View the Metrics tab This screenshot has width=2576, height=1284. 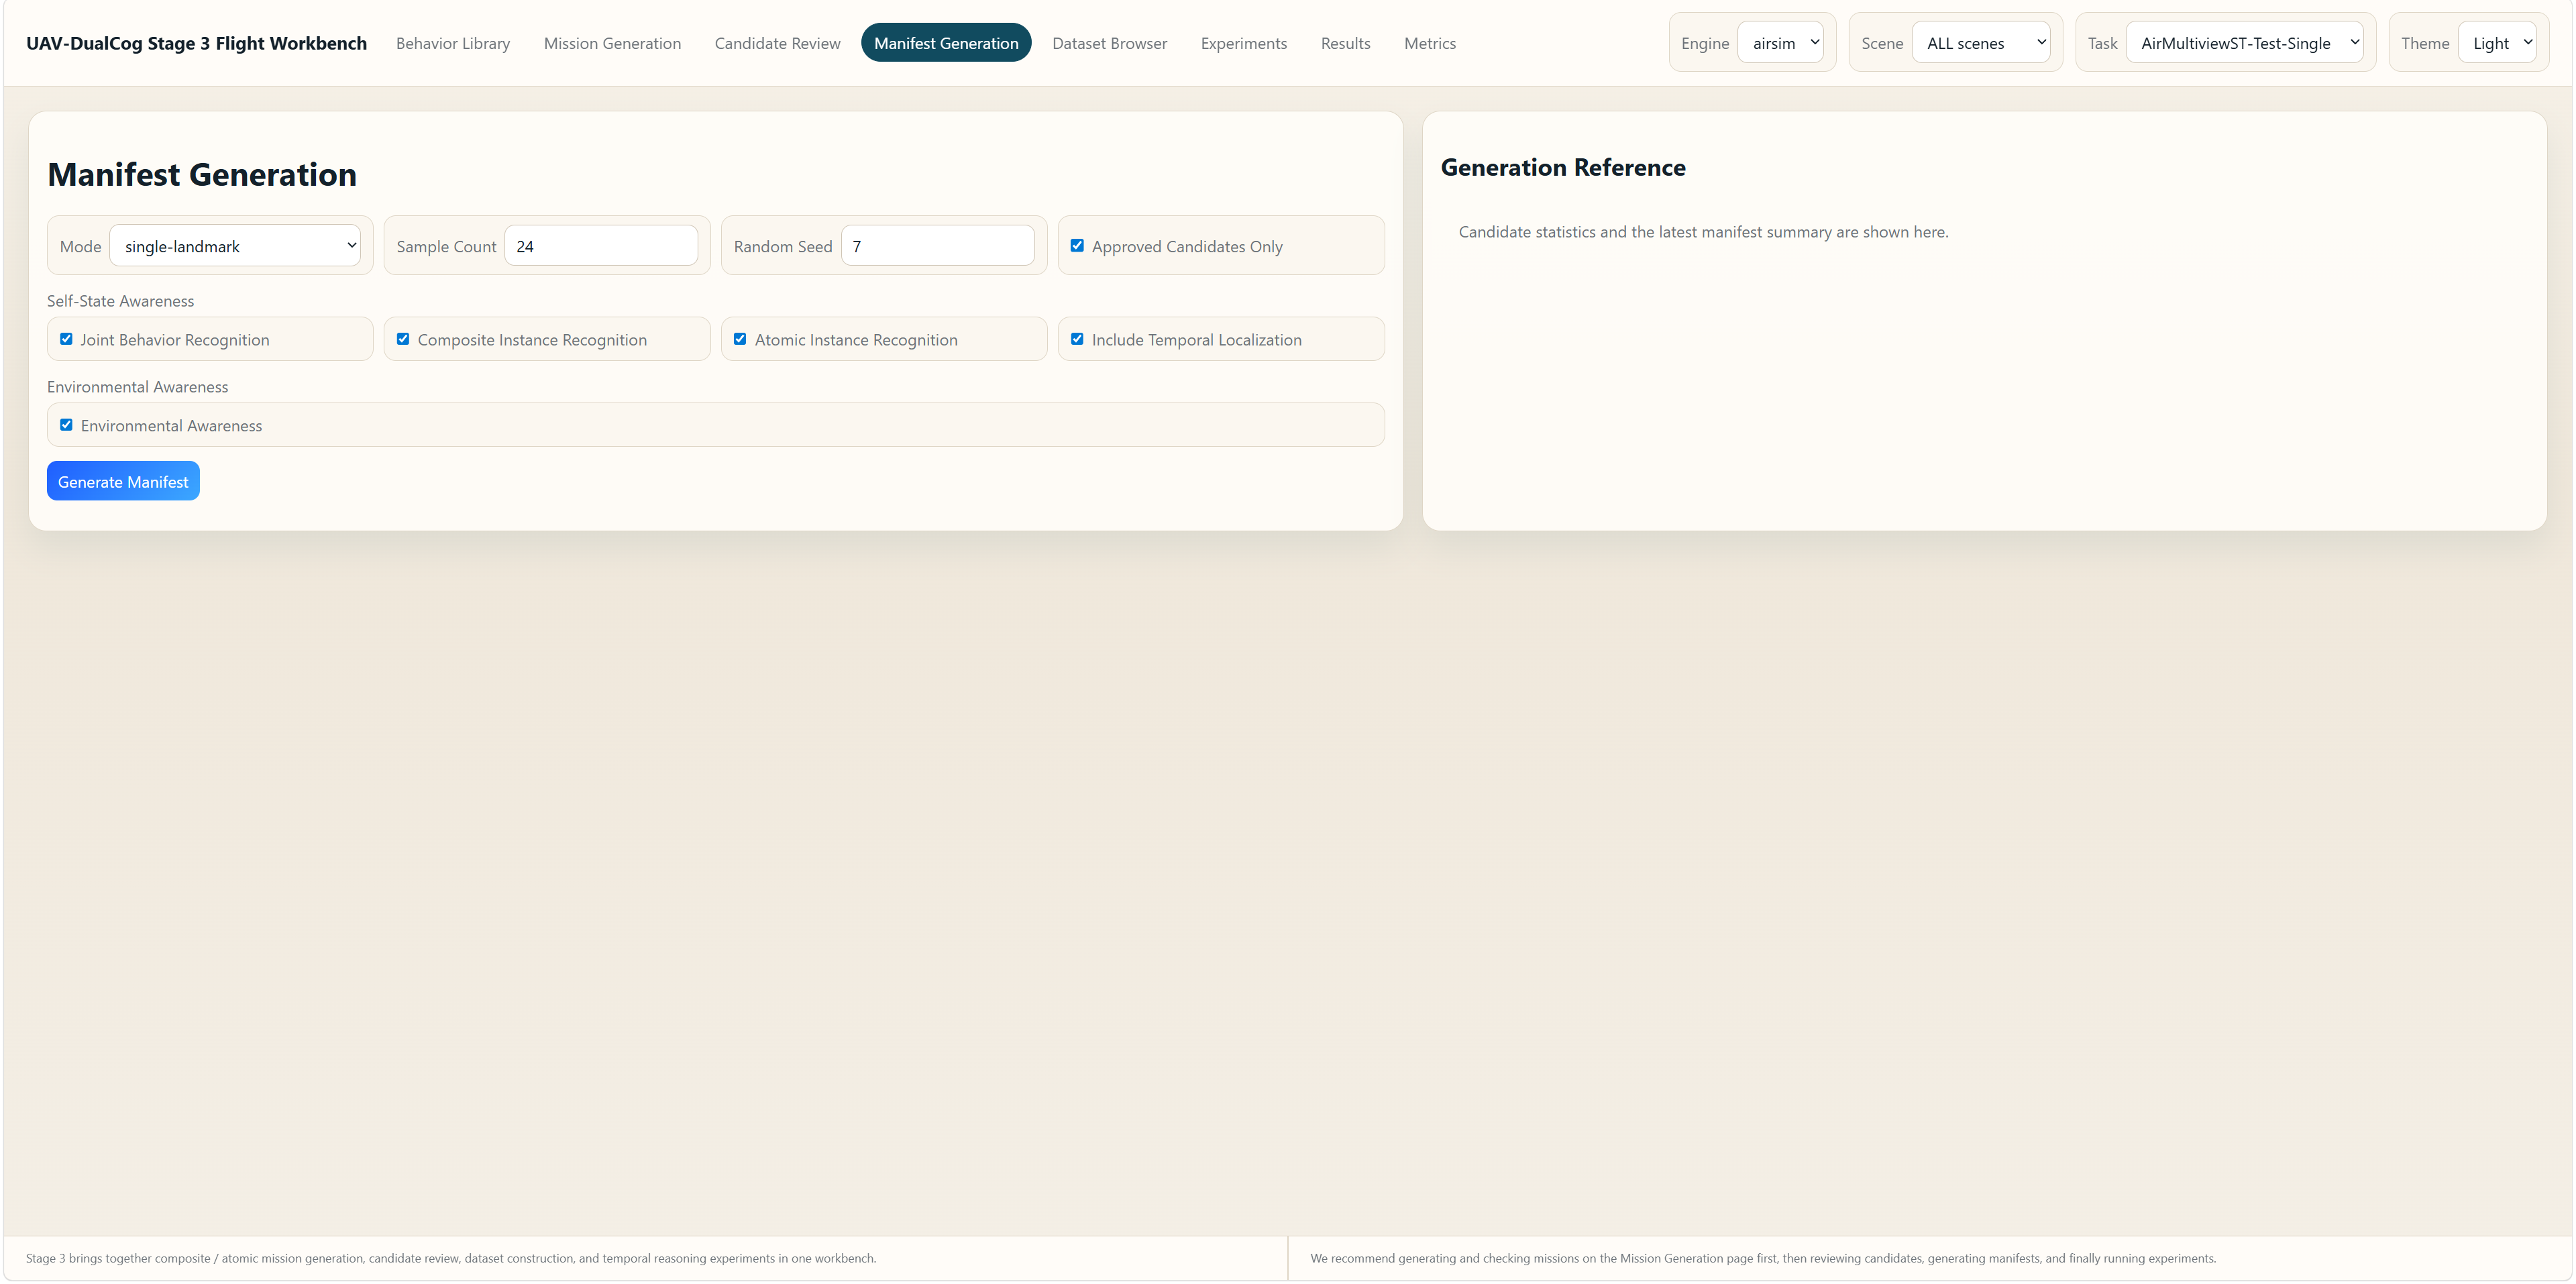(1430, 43)
